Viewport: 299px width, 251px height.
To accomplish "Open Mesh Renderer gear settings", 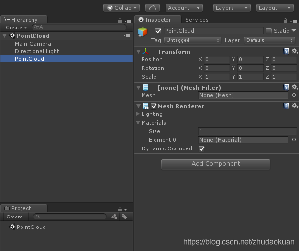I will [x=295, y=106].
